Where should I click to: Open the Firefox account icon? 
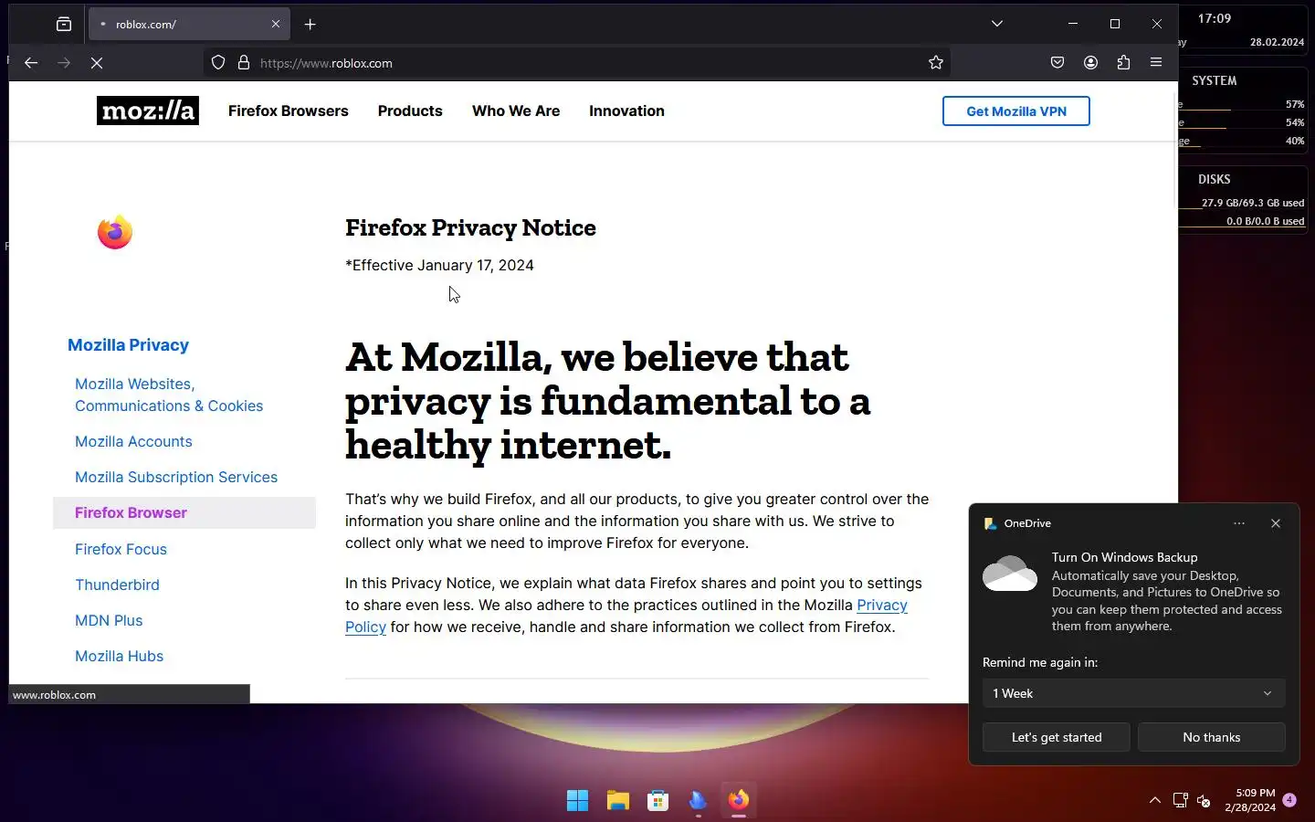pos(1090,63)
